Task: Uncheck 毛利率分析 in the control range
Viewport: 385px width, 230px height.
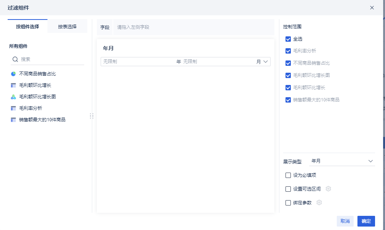Action: 288,51
